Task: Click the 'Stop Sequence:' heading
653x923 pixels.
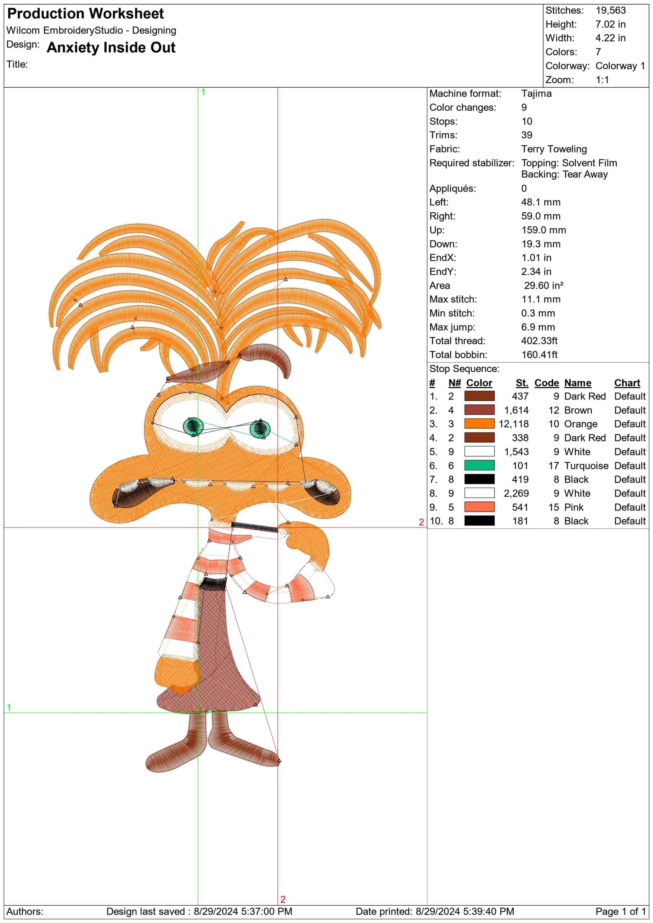Action: (464, 368)
